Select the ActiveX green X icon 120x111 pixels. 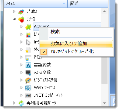28,27
